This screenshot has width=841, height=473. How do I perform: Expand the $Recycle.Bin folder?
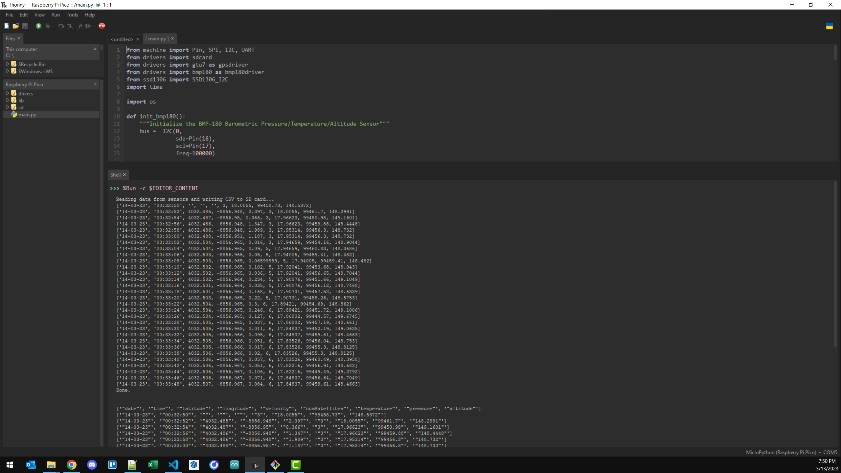[8, 64]
